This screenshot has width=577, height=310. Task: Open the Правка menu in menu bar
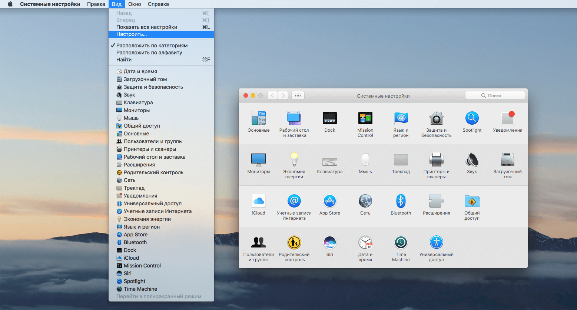coord(96,4)
